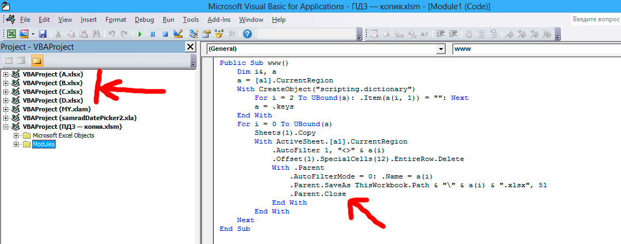Click Comment Block icon
Image resolution: width=621 pixels, height=244 pixels.
(481, 34)
